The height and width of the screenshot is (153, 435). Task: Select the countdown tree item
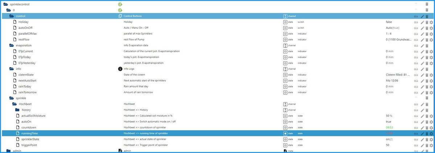[x=29, y=128]
